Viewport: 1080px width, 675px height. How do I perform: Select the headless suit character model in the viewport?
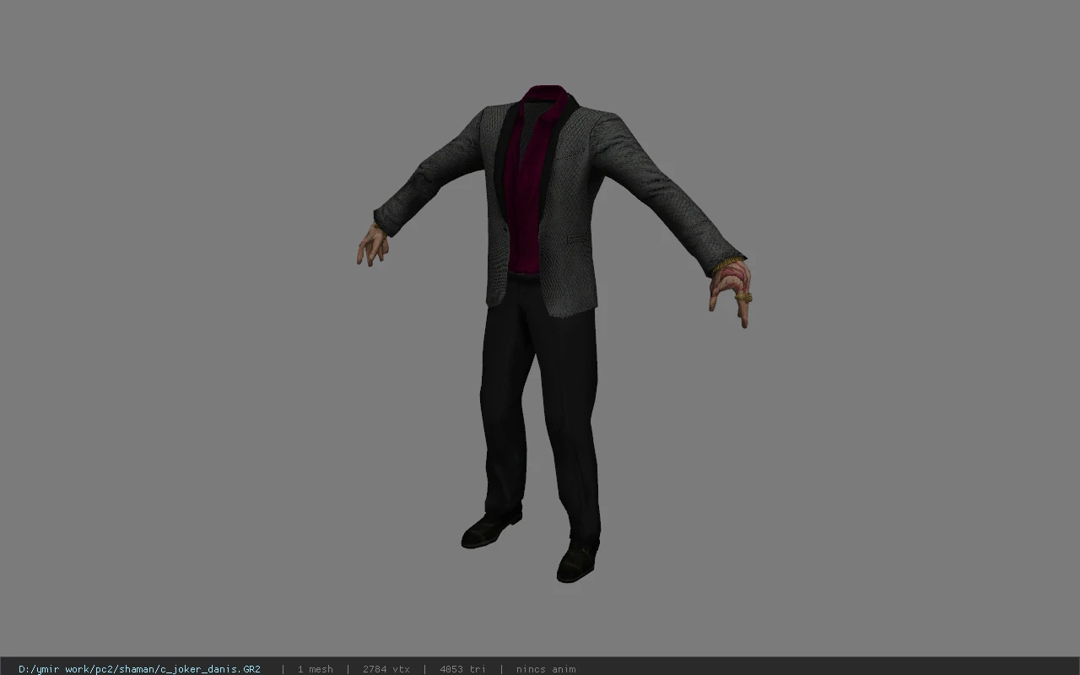(x=553, y=333)
